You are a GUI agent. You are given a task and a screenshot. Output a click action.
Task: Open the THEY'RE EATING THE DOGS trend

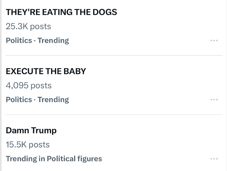coord(61,12)
